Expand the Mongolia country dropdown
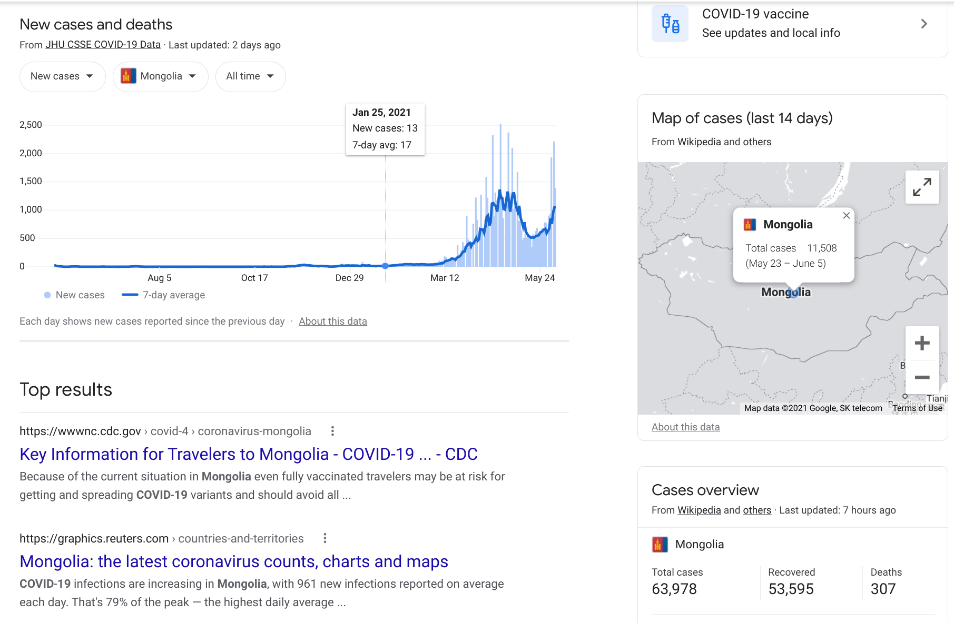This screenshot has width=954, height=623. (x=160, y=76)
